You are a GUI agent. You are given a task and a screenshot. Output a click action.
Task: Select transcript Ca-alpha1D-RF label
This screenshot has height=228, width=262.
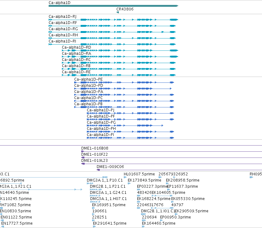[x=63, y=23]
